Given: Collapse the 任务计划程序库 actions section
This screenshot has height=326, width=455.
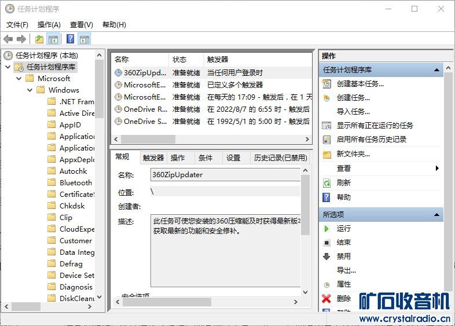Looking at the screenshot, I should tap(436, 70).
